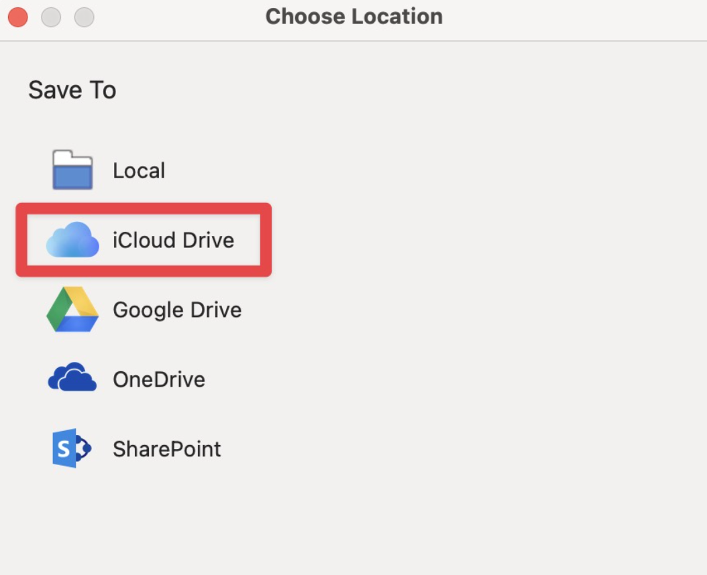Screen dimensions: 707x575
Task: Click the gray zoom window button
Action: click(x=85, y=17)
